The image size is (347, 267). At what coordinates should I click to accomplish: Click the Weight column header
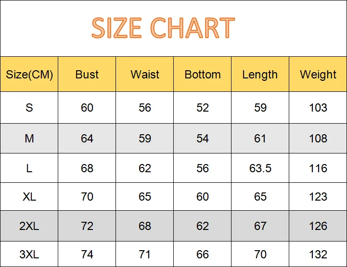[318, 75]
